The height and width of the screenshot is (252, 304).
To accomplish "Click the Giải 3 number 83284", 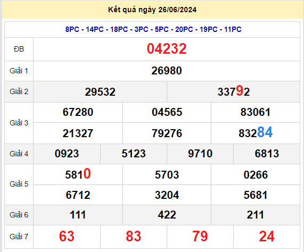I will pos(256,132).
